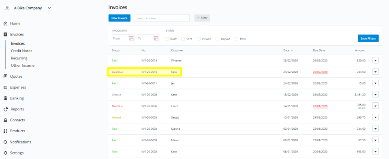Tick the Draft status checkbox

[167, 39]
